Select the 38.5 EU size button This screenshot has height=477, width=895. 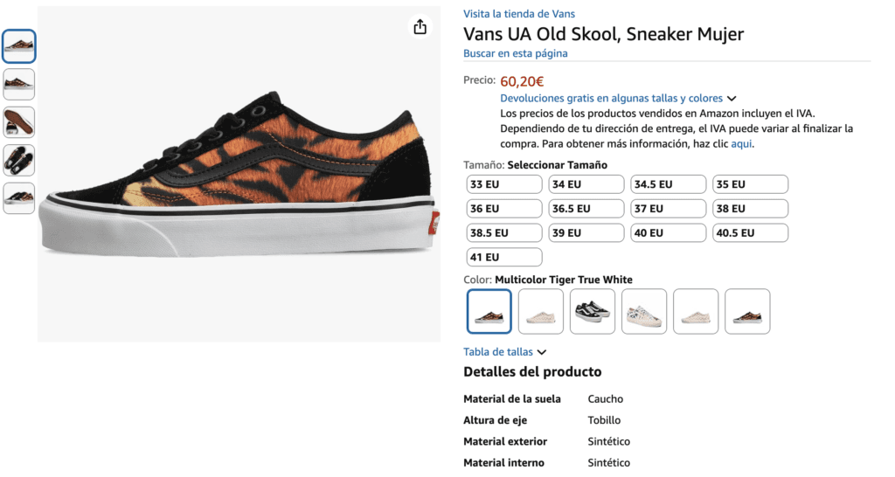[504, 233]
